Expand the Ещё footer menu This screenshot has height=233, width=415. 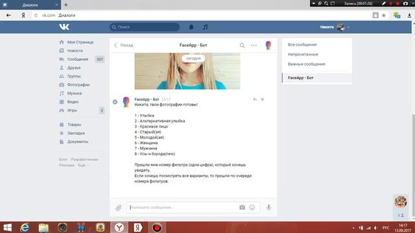tap(83, 165)
